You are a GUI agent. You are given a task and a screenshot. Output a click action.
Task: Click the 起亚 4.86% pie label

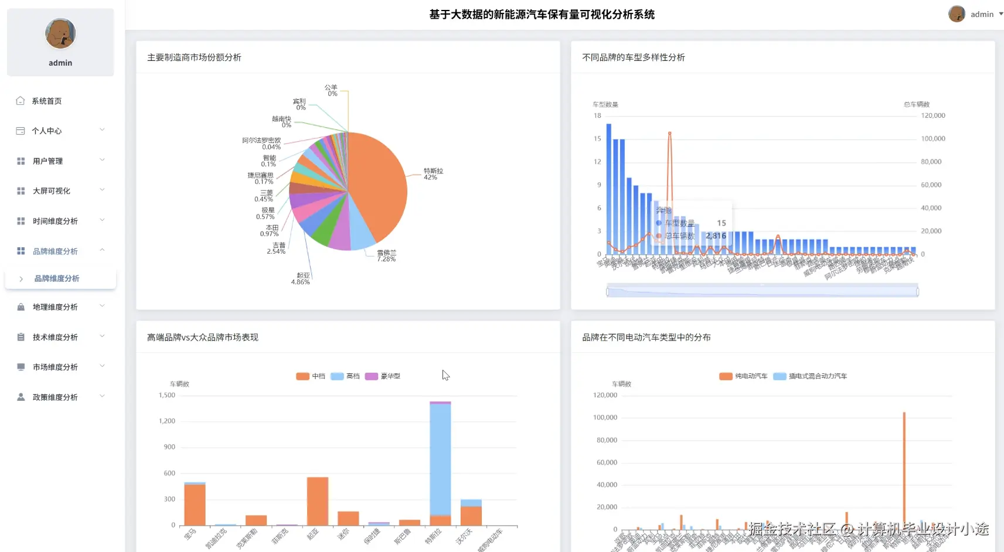301,278
